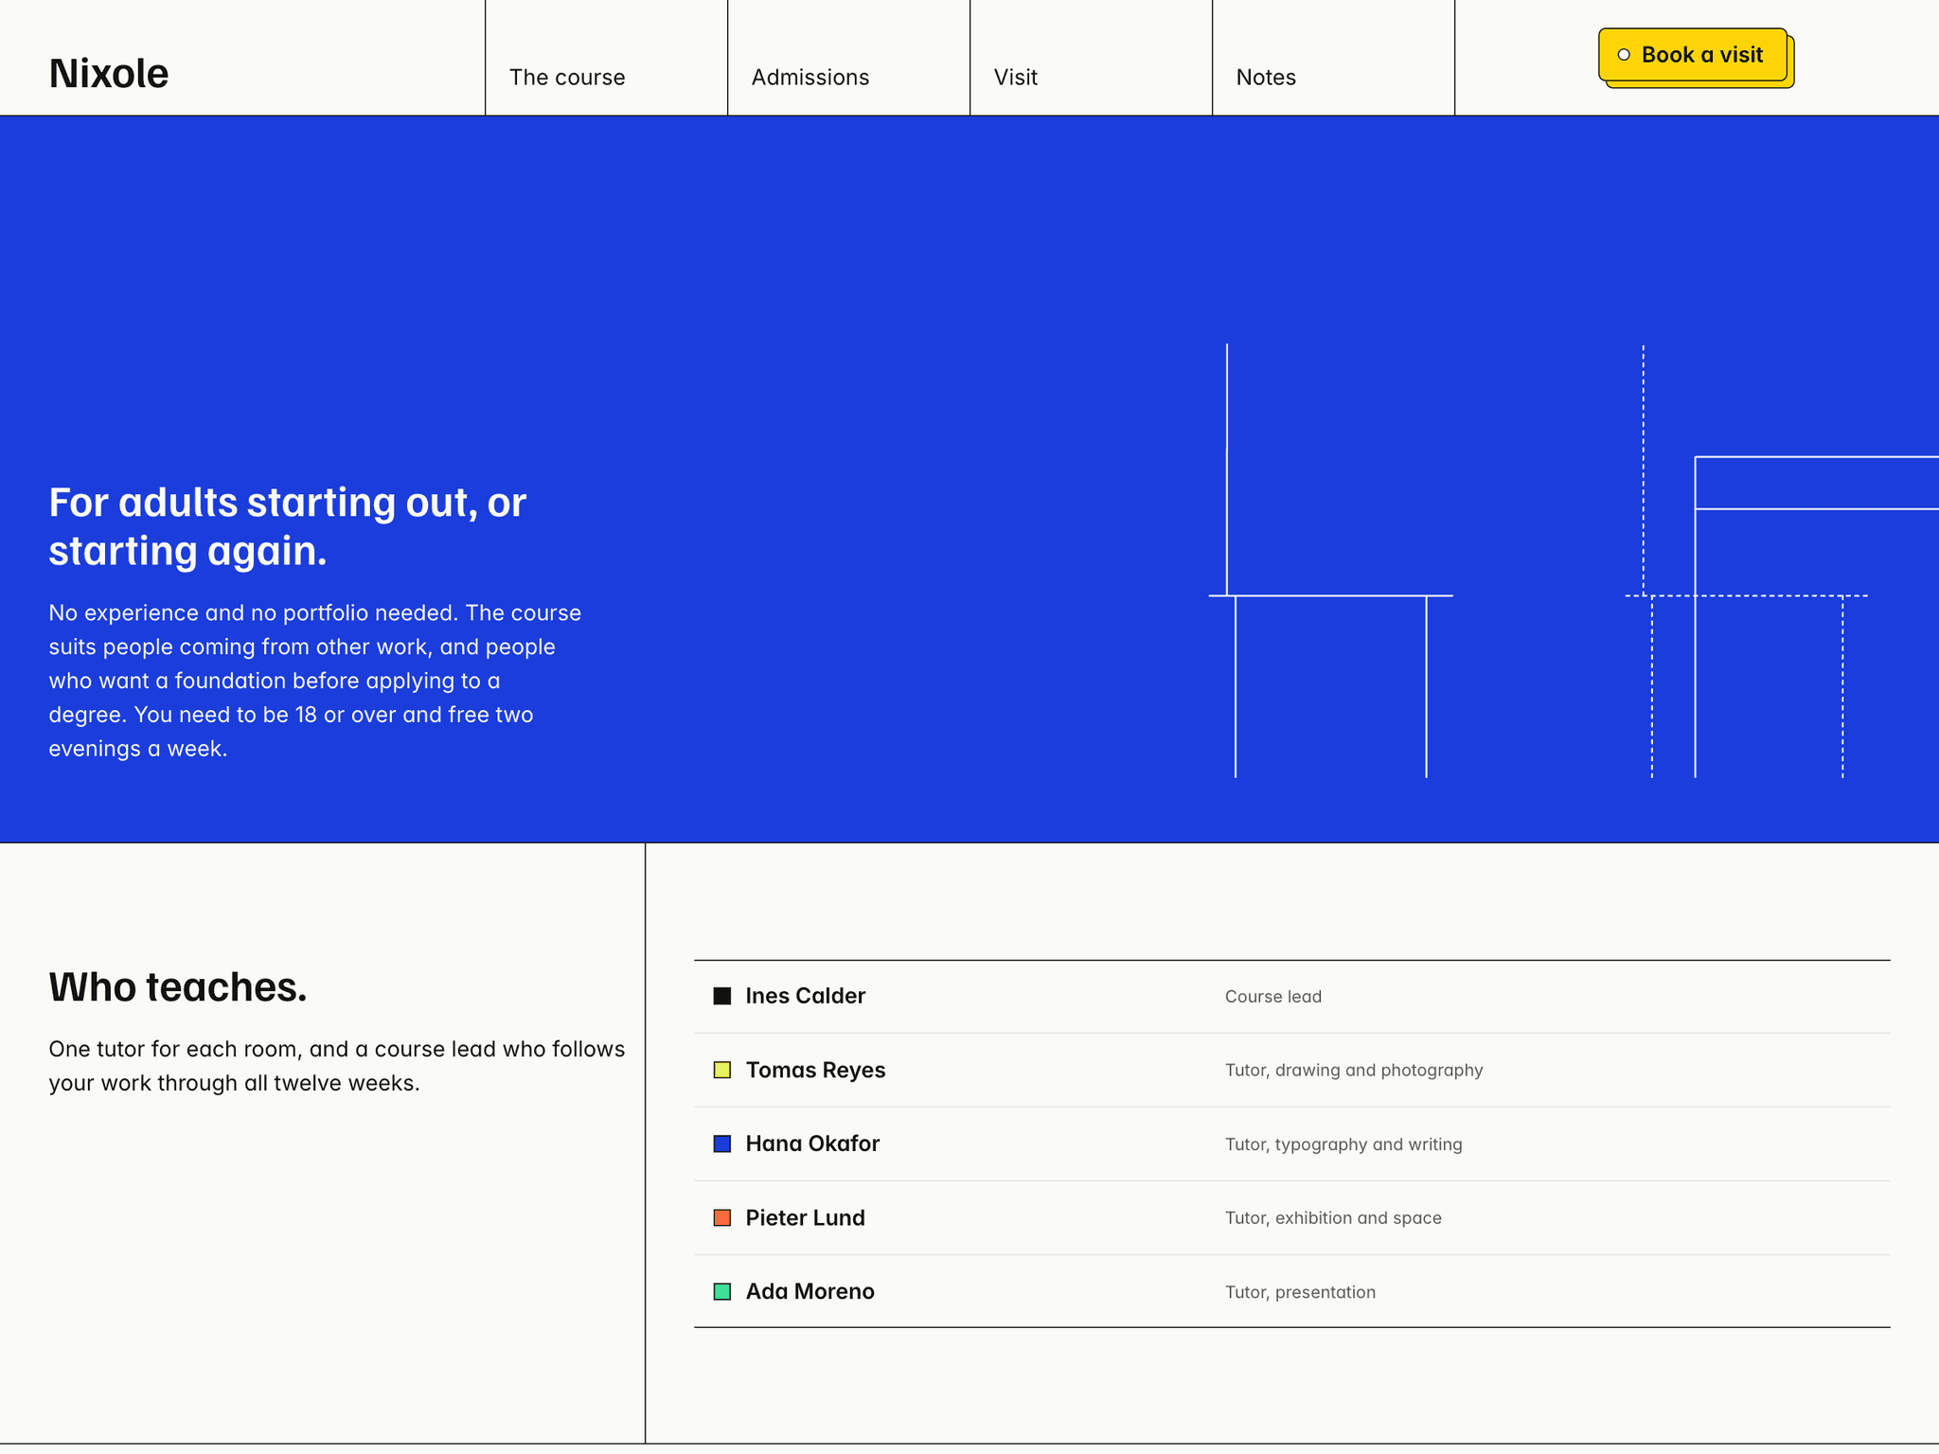Select the name Ada Moreno

coord(810,1291)
